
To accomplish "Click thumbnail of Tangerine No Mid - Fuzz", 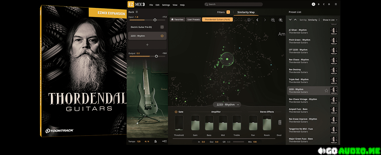I will coord(334,130).
